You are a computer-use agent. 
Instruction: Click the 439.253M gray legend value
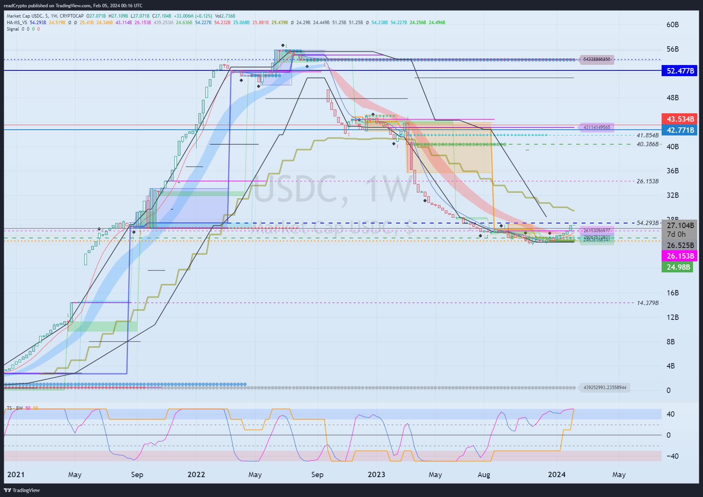pos(164,23)
